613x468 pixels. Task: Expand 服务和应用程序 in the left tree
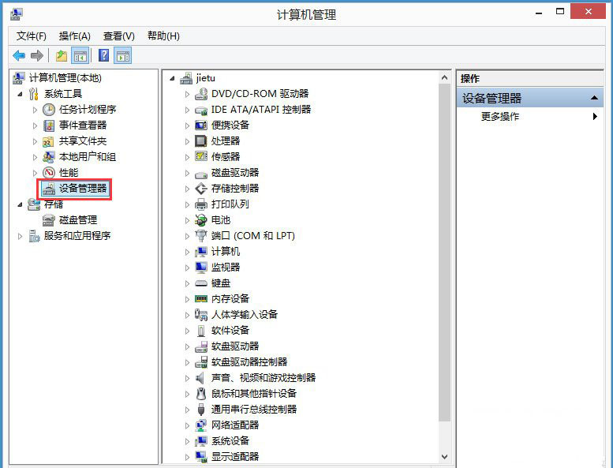21,236
